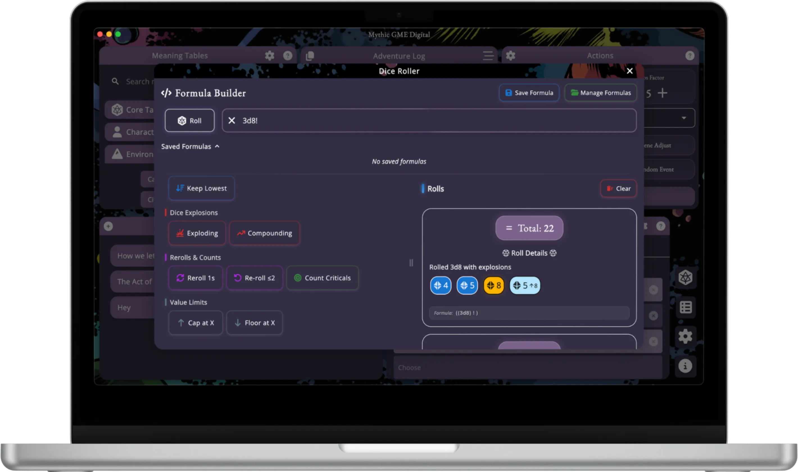
Task: Open Core Tables category
Action: point(130,110)
